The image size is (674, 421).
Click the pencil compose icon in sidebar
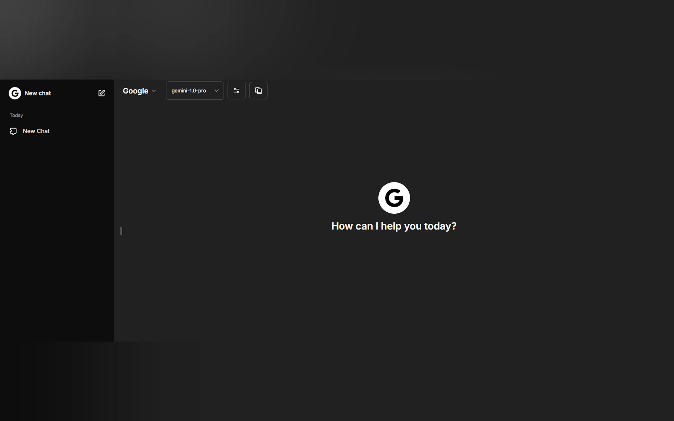click(101, 93)
